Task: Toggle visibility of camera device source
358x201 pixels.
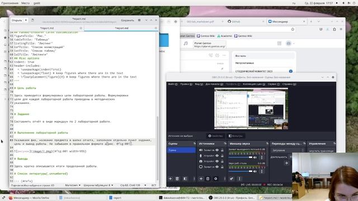Action: [217, 161]
